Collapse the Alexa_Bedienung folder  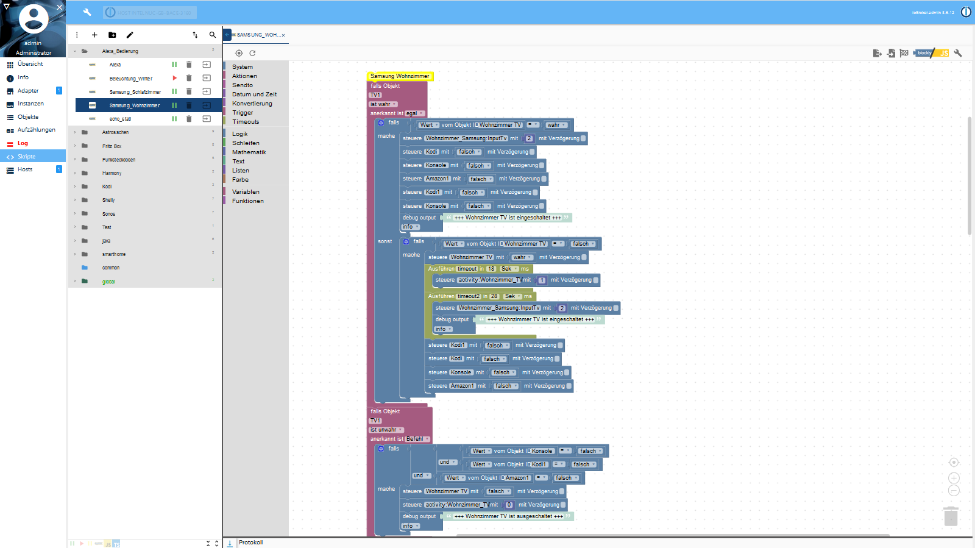tap(75, 51)
